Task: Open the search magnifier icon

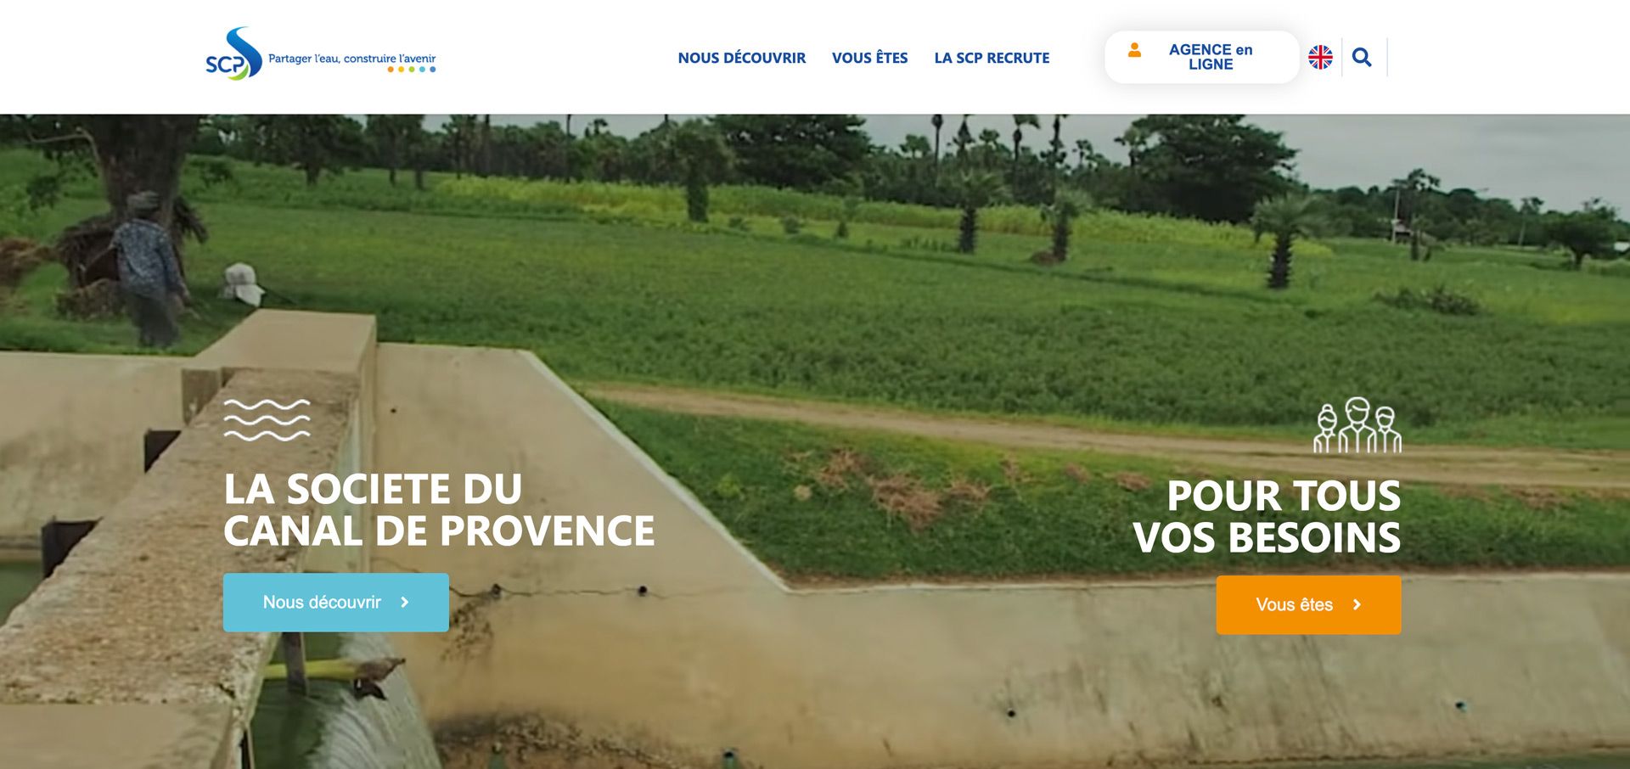Action: click(x=1362, y=57)
